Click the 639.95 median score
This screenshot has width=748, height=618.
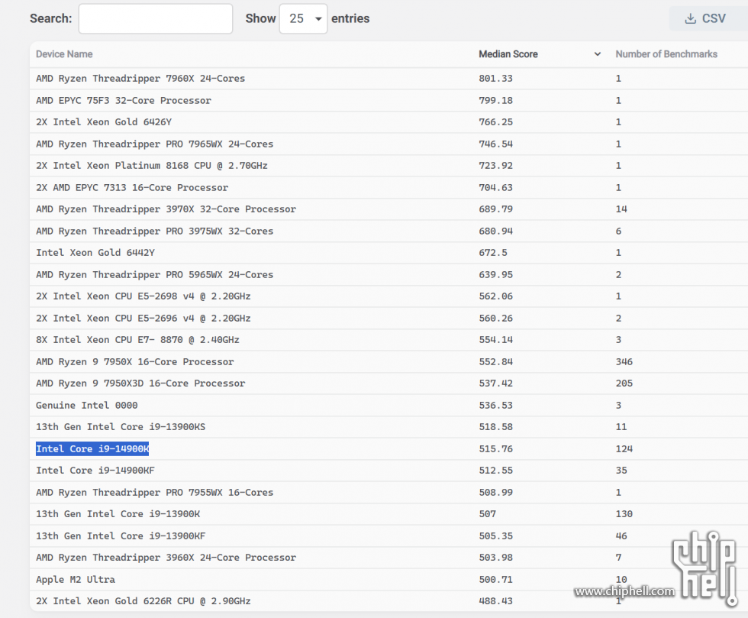click(x=495, y=274)
